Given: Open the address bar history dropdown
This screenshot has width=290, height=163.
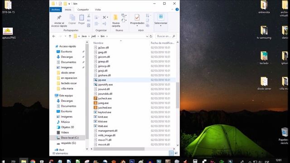Looking at the screenshot, I should (x=147, y=36).
